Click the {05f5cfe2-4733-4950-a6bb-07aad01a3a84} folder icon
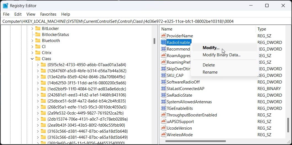 coord(43,65)
